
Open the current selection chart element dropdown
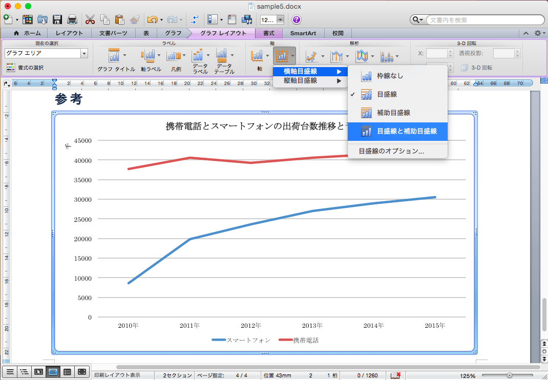84,53
